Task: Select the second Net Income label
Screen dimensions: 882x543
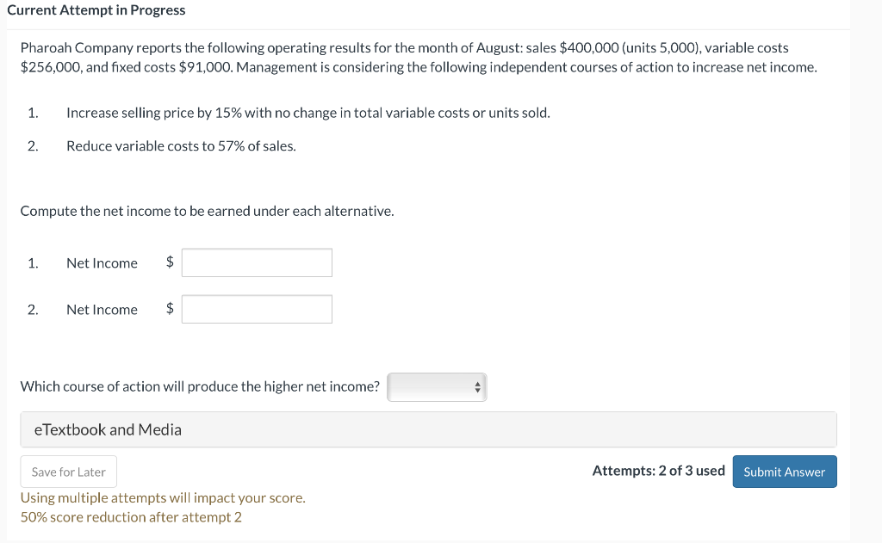Action: tap(102, 310)
